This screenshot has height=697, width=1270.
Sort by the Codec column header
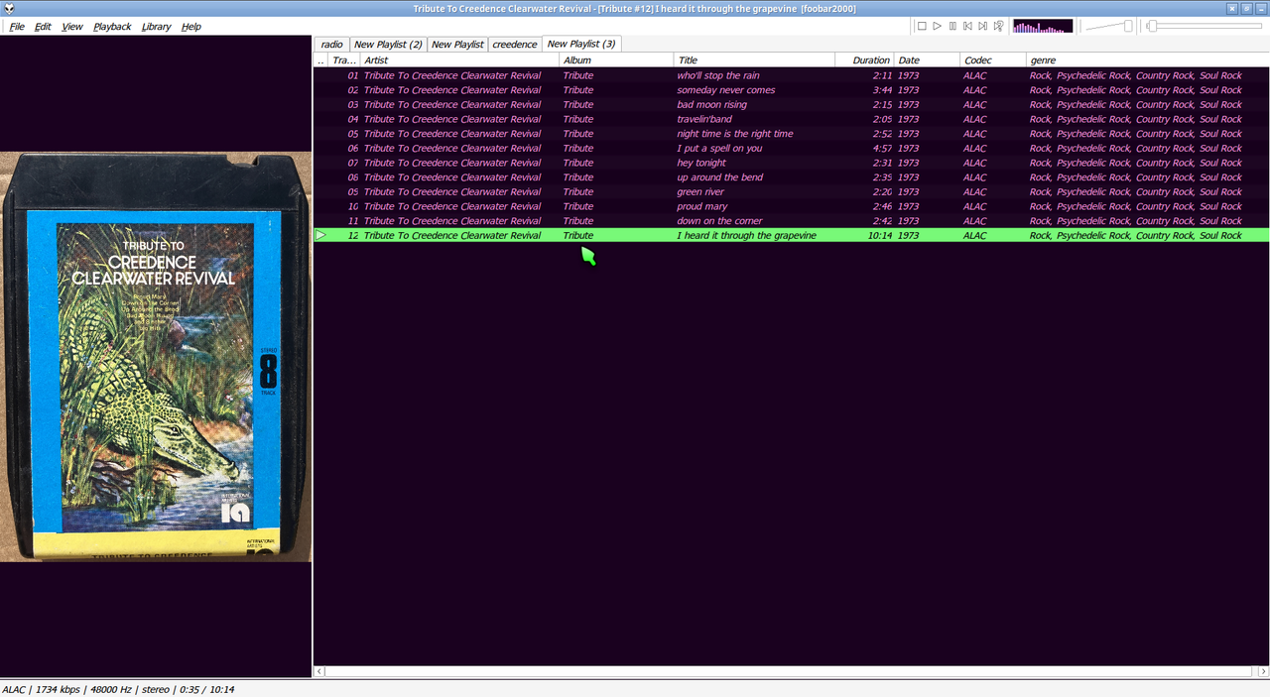coord(993,60)
